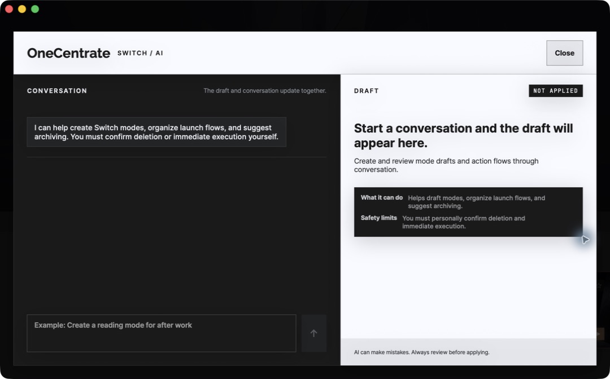Click 'AI can make mistakes' footer notice

[422, 352]
